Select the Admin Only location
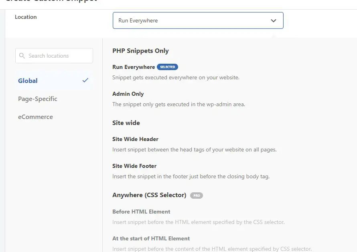This screenshot has width=357, height=252. pyautogui.click(x=128, y=94)
